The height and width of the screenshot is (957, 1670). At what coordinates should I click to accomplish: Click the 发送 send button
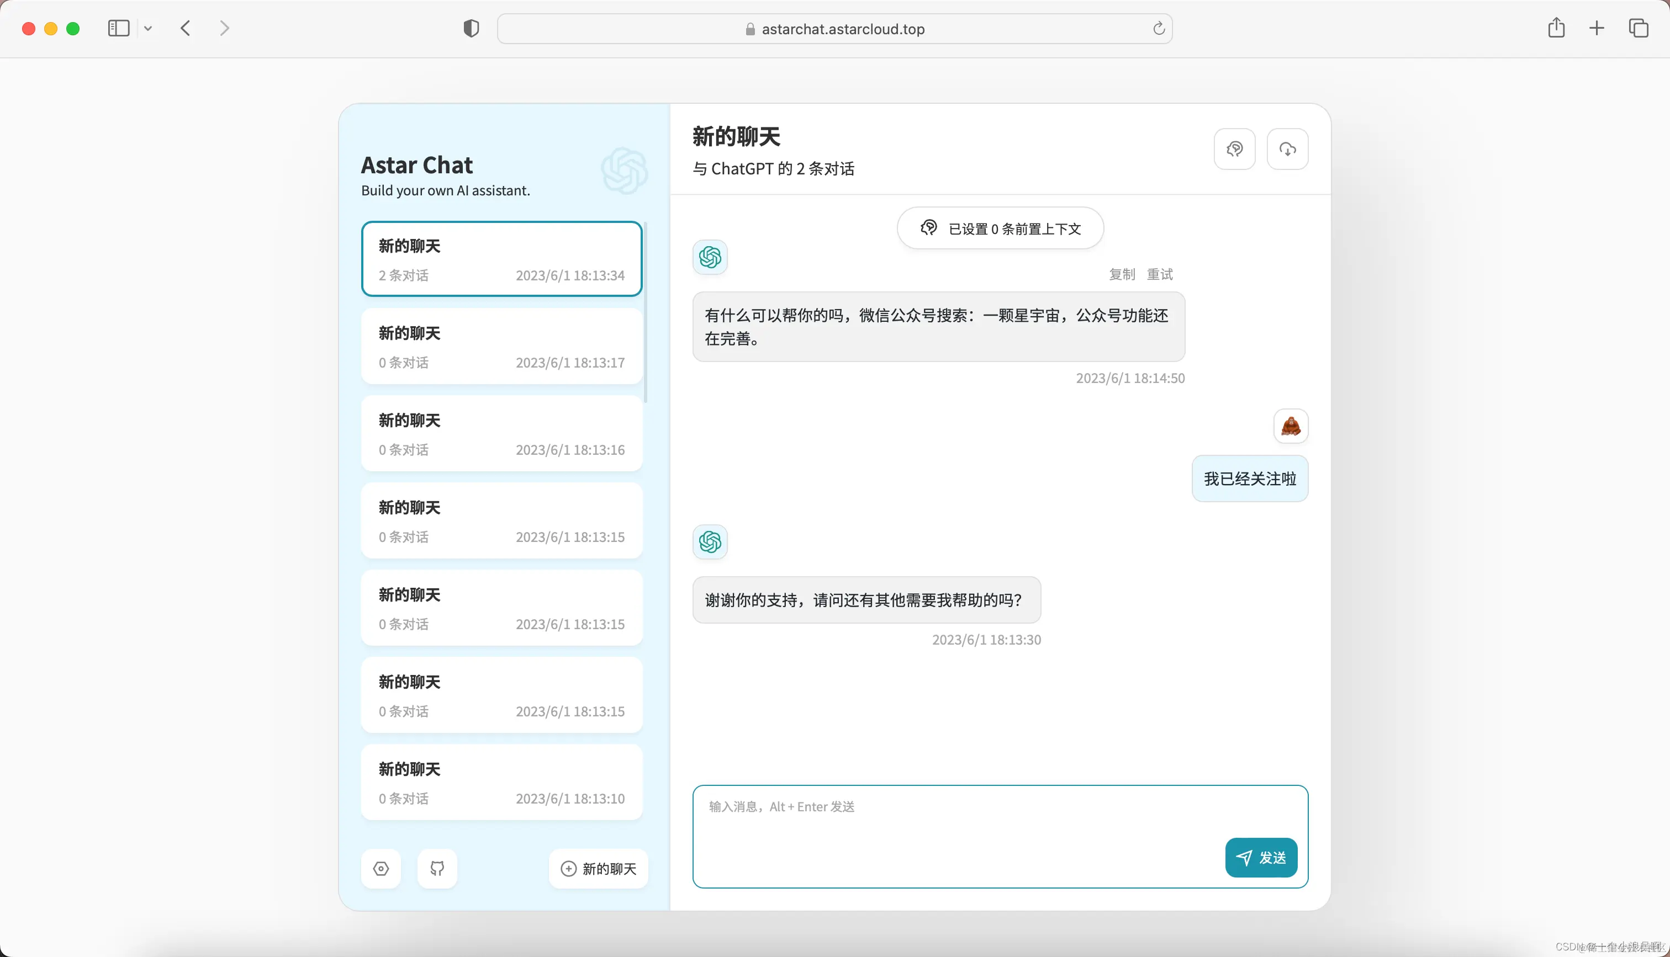click(1261, 857)
